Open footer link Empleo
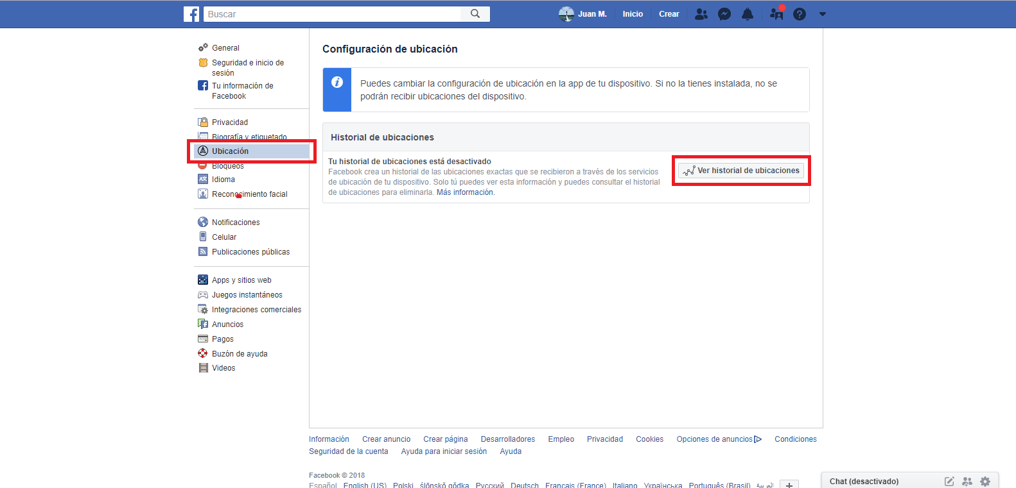 coord(561,439)
